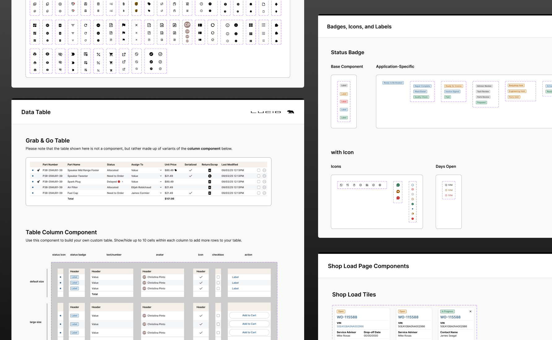Click the Last Modified column header
The height and width of the screenshot is (340, 552).
click(x=230, y=165)
